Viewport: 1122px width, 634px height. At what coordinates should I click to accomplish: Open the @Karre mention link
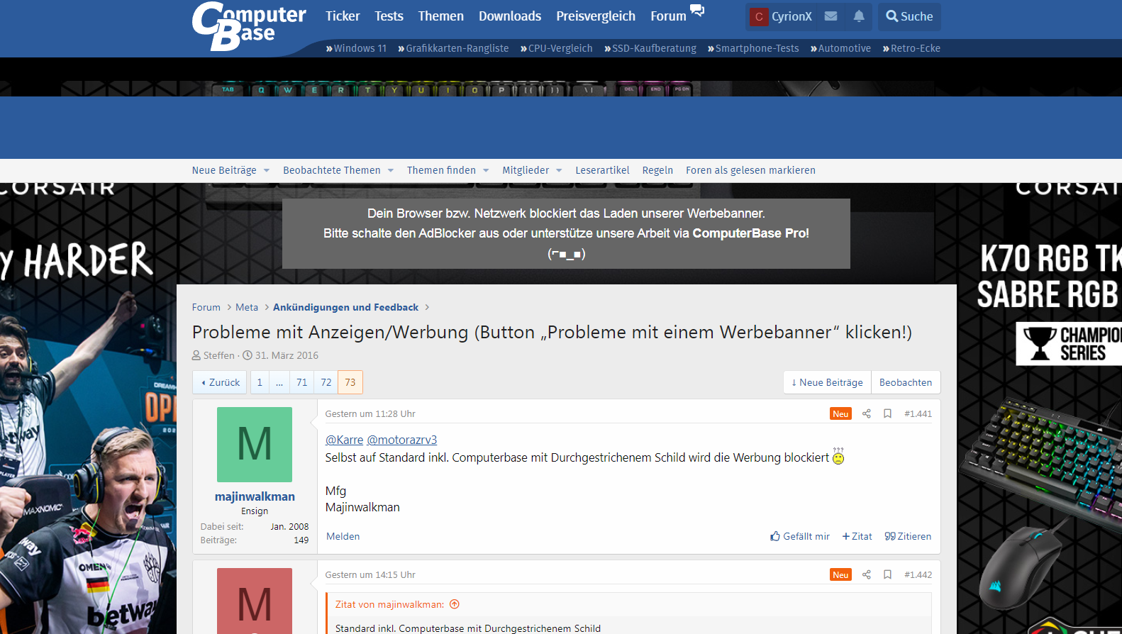(x=344, y=440)
